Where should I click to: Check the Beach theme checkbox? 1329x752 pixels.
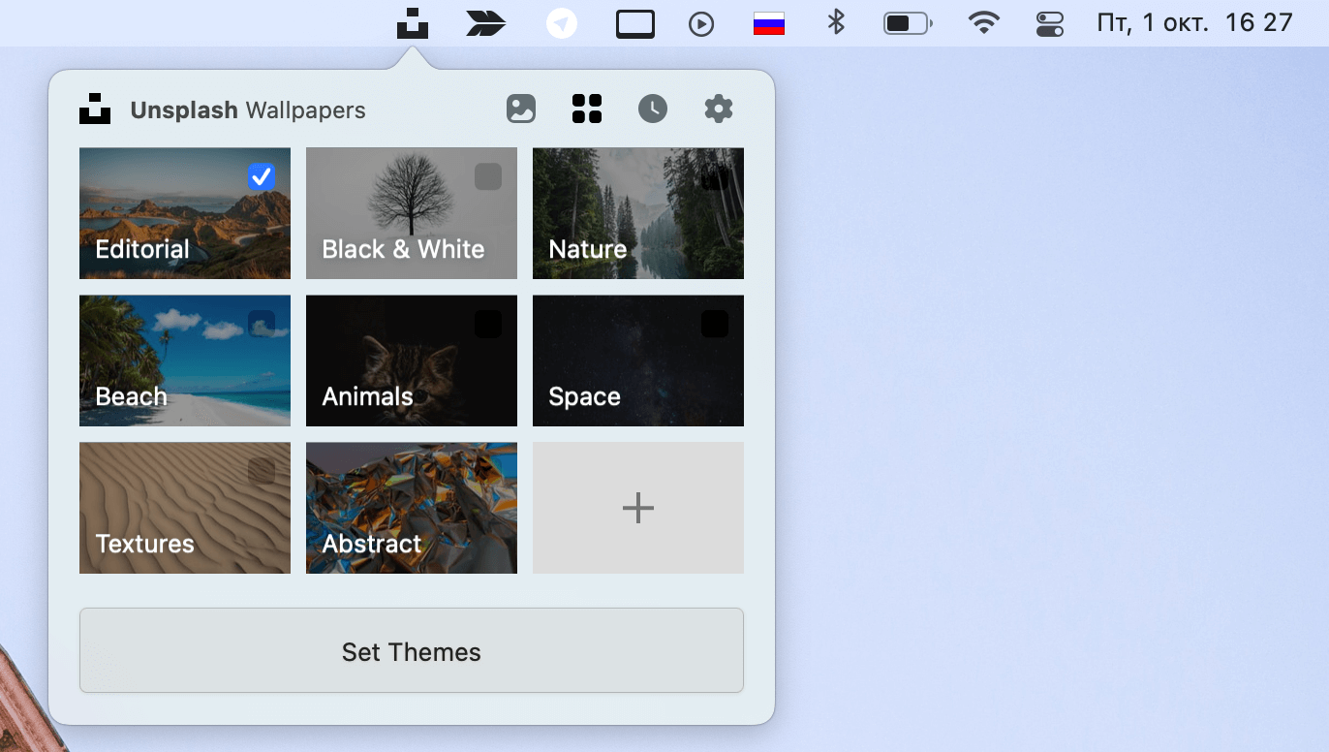tap(262, 324)
